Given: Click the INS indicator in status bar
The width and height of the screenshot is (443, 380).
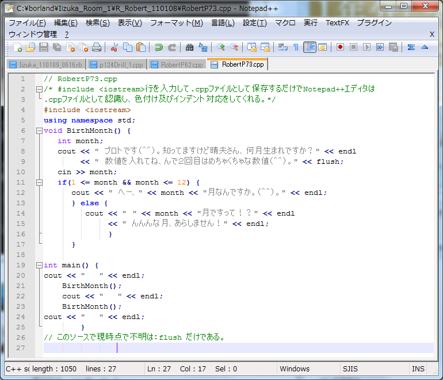Looking at the screenshot, I should (418, 369).
